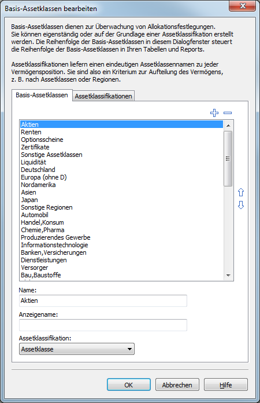
Task: Open Hilfe for this dialog
Action: 226,384
